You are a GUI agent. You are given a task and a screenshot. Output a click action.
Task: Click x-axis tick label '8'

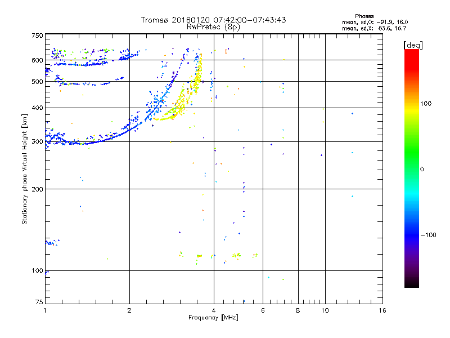tap(298, 310)
